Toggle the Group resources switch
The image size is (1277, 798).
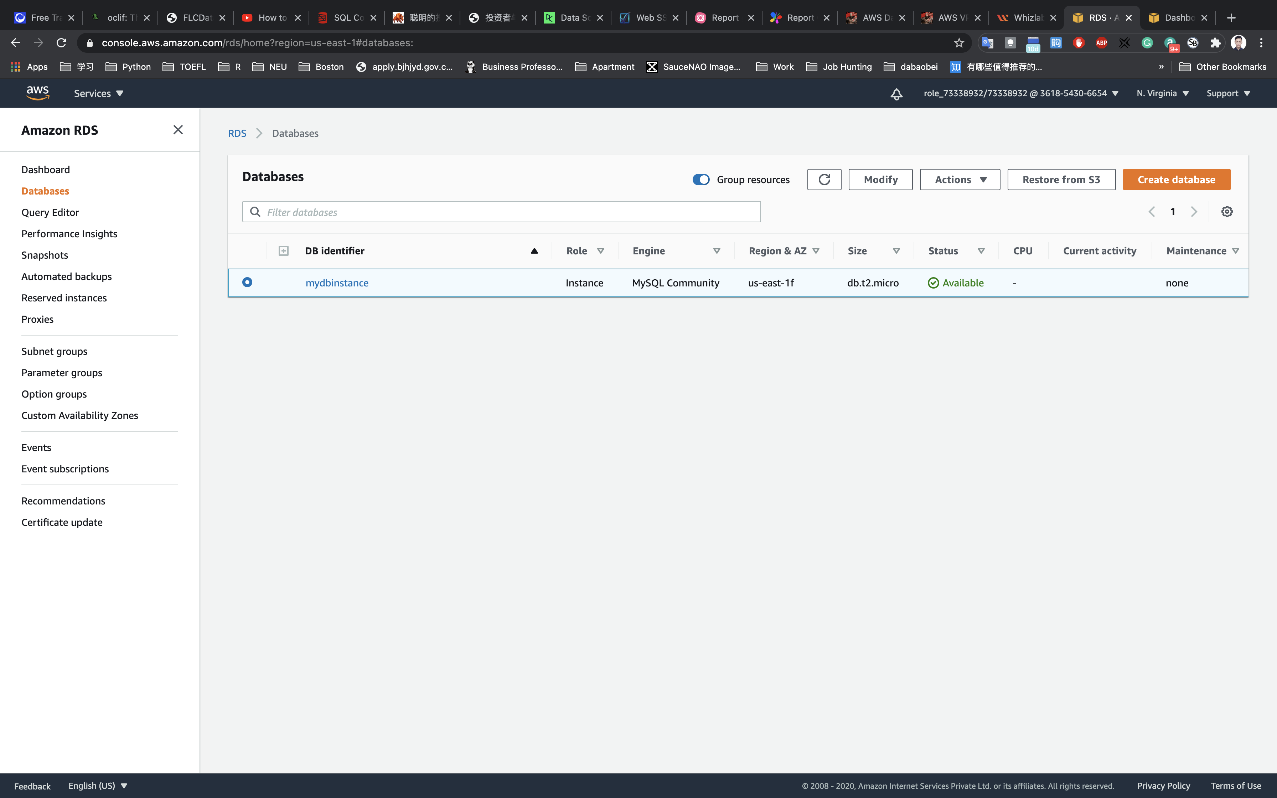701,180
